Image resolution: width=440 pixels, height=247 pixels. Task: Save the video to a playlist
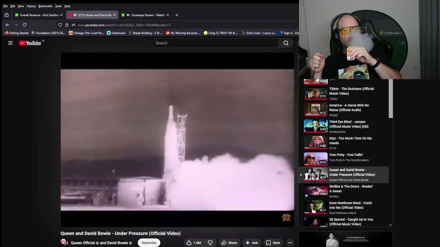[273, 243]
